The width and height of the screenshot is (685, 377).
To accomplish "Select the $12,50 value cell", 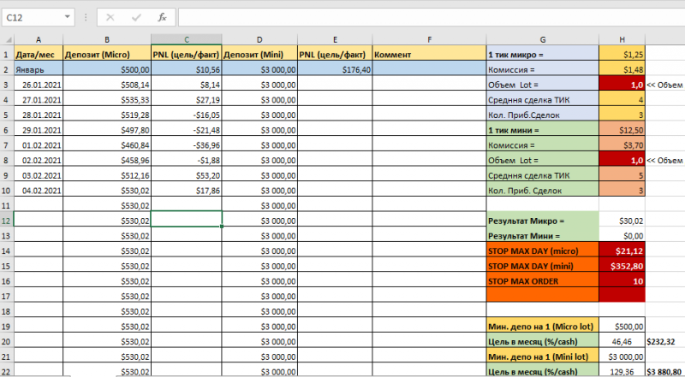I will click(x=622, y=130).
